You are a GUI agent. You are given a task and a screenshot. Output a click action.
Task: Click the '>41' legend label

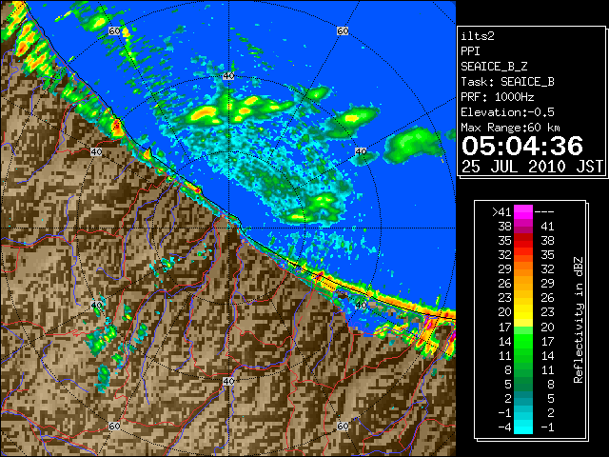click(x=501, y=211)
